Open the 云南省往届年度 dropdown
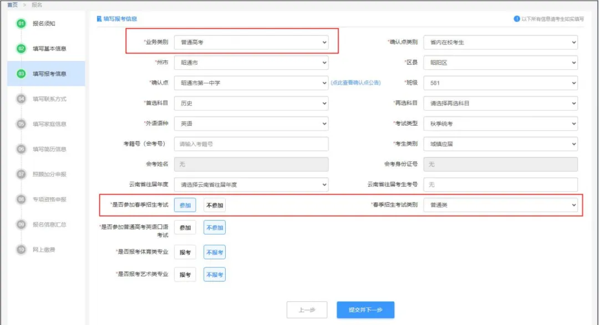The image size is (599, 325). tap(251, 184)
